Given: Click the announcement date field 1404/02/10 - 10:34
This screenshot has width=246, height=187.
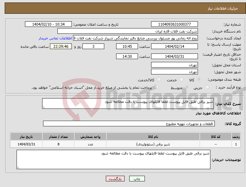Looking at the screenshot, I should [48, 24].
